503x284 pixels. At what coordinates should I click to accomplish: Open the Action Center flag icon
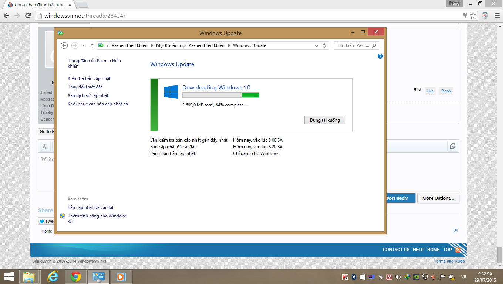point(442,277)
